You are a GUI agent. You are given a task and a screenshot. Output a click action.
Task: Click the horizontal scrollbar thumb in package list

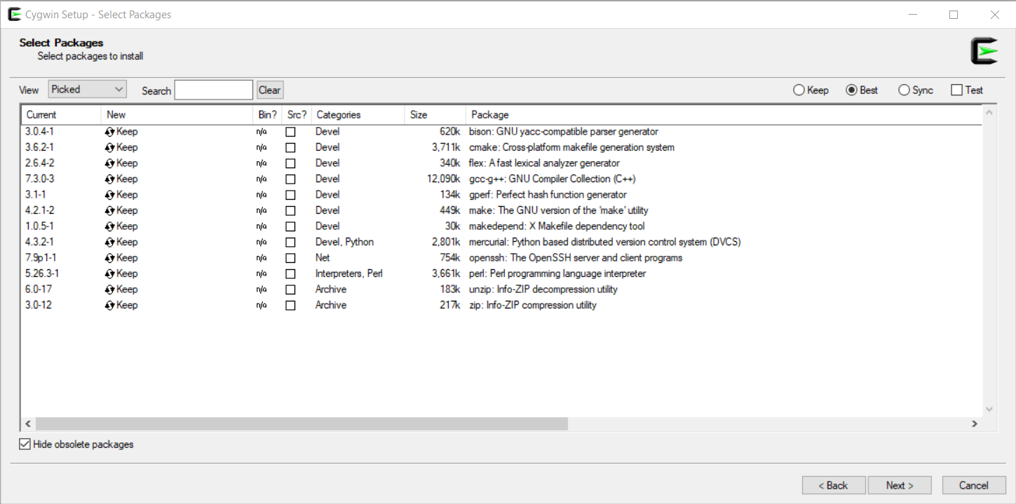[x=302, y=423]
